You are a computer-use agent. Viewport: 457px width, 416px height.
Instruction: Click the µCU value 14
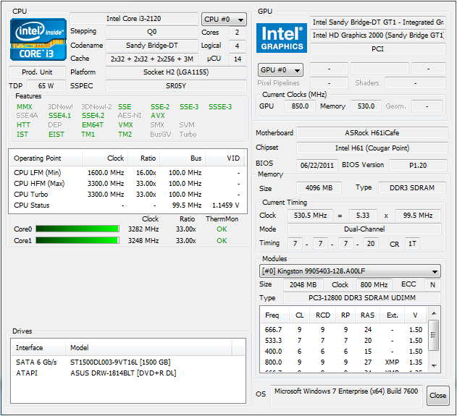pyautogui.click(x=238, y=59)
